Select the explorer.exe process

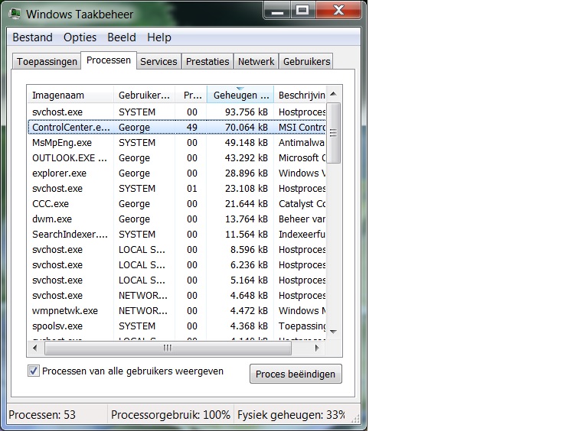click(x=177, y=173)
